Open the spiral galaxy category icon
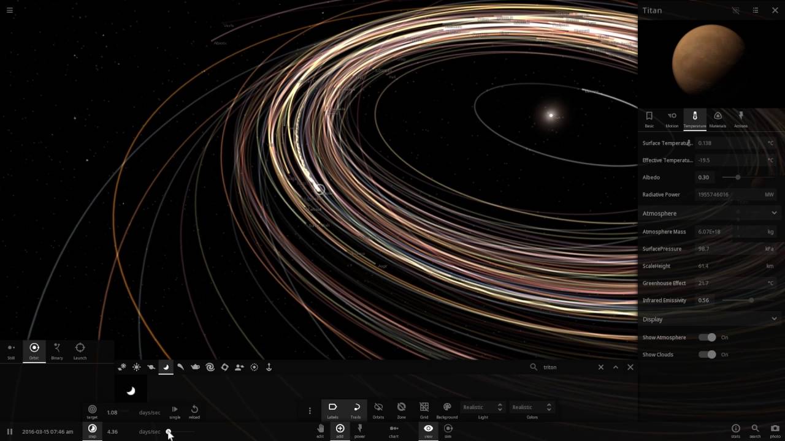Screen dimensions: 785x441 (210, 367)
